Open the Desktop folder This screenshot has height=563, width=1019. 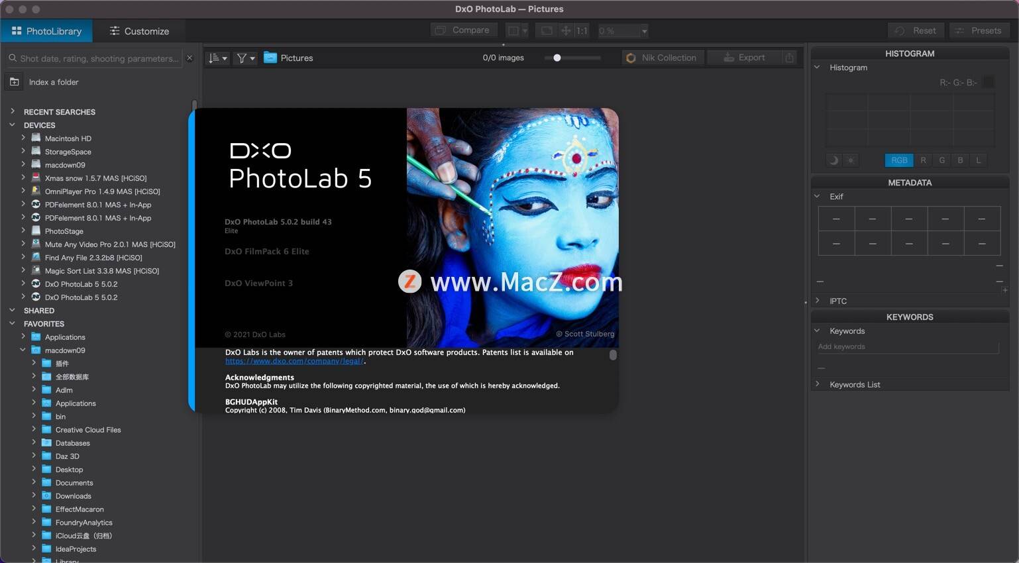point(69,470)
